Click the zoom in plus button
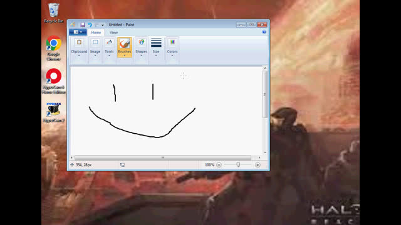 [x=258, y=165]
